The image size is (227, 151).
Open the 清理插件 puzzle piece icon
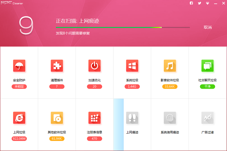tap(57, 66)
